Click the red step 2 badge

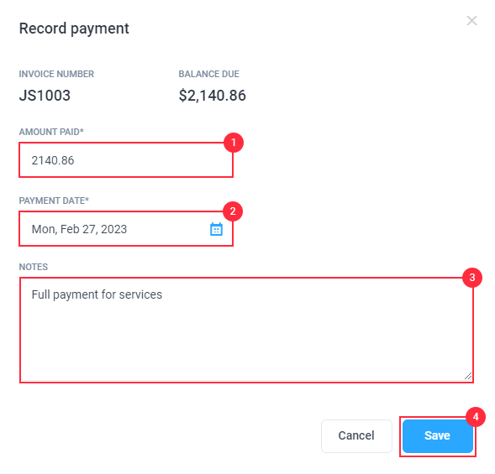[x=233, y=211]
